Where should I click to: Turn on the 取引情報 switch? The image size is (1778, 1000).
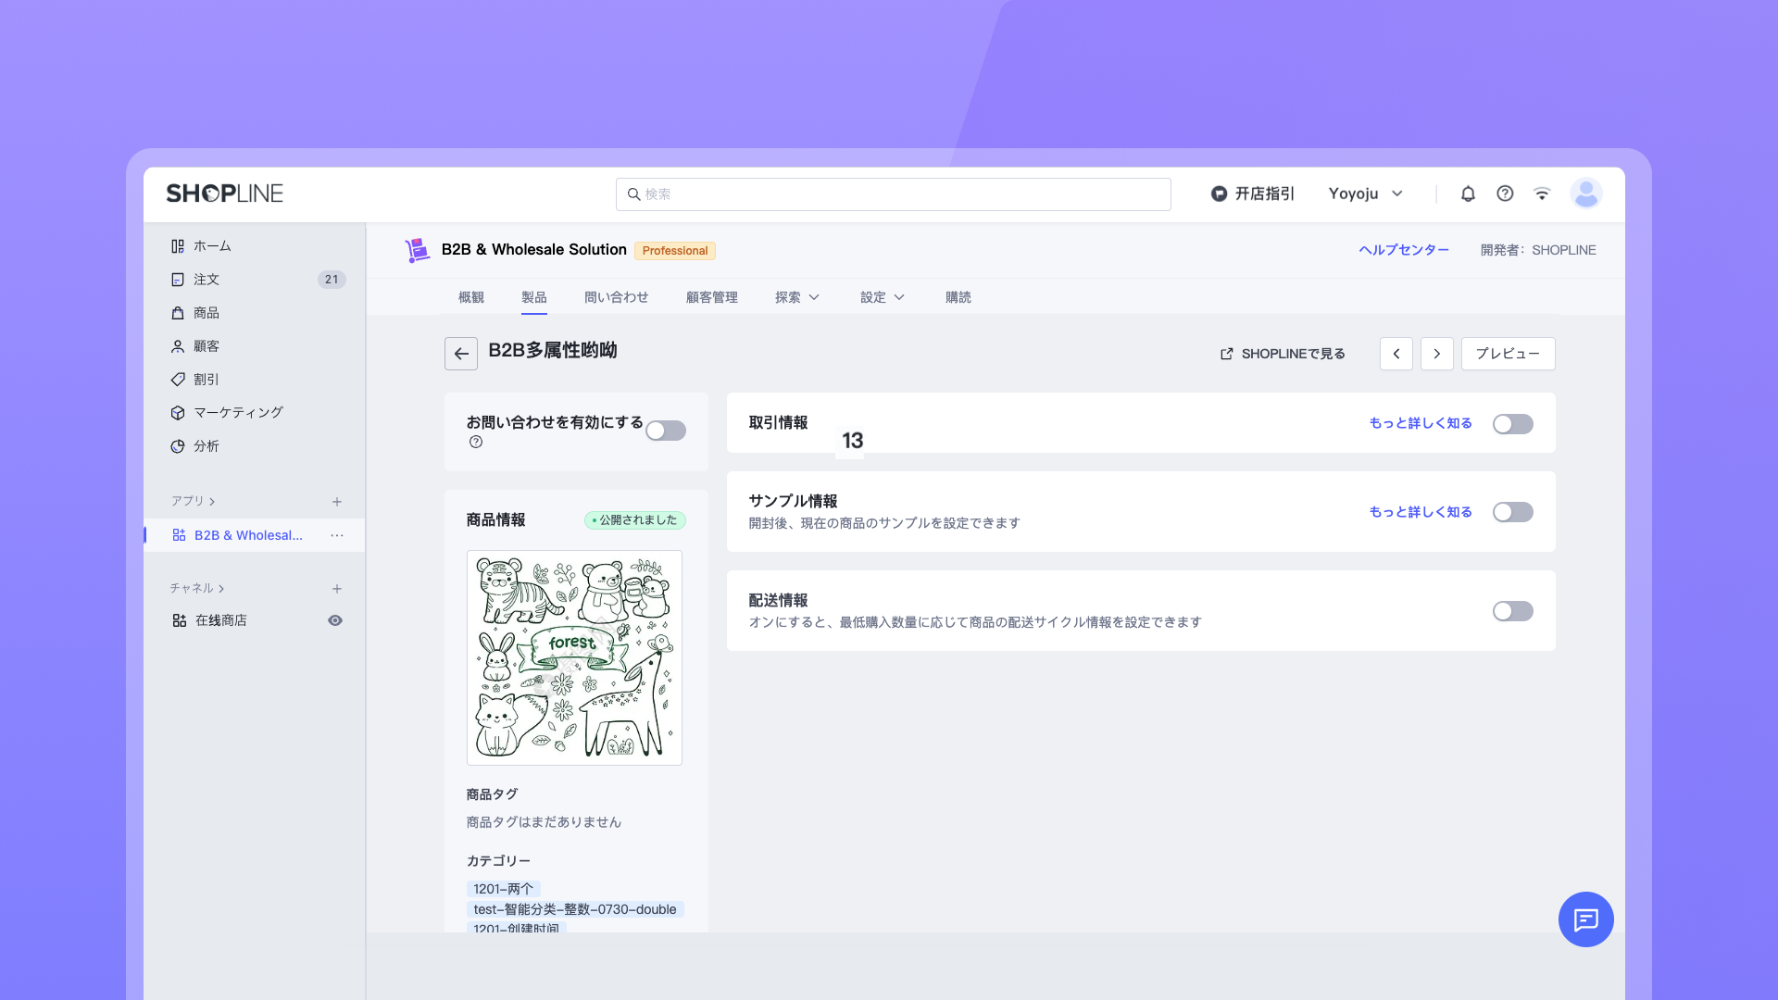[x=1512, y=424]
